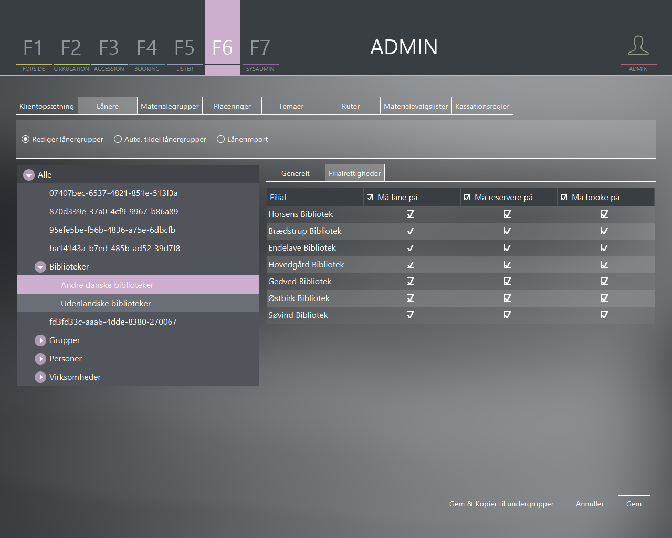The image size is (672, 538).
Task: Switch to Materialegrupper tab
Action: click(170, 106)
